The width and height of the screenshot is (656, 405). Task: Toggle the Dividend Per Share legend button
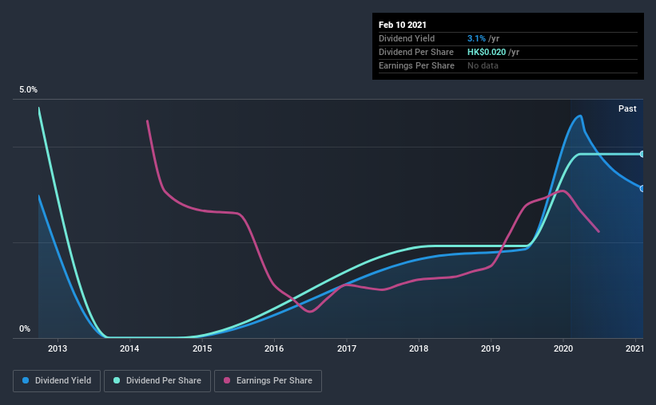click(157, 381)
